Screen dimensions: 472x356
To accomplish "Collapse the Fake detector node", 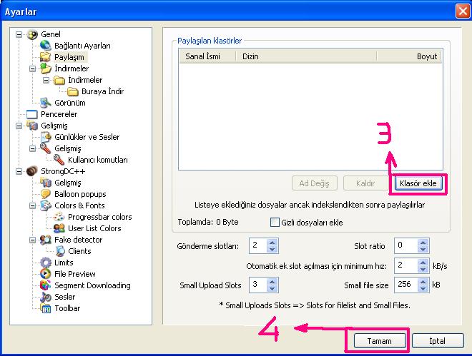I will (x=33, y=240).
